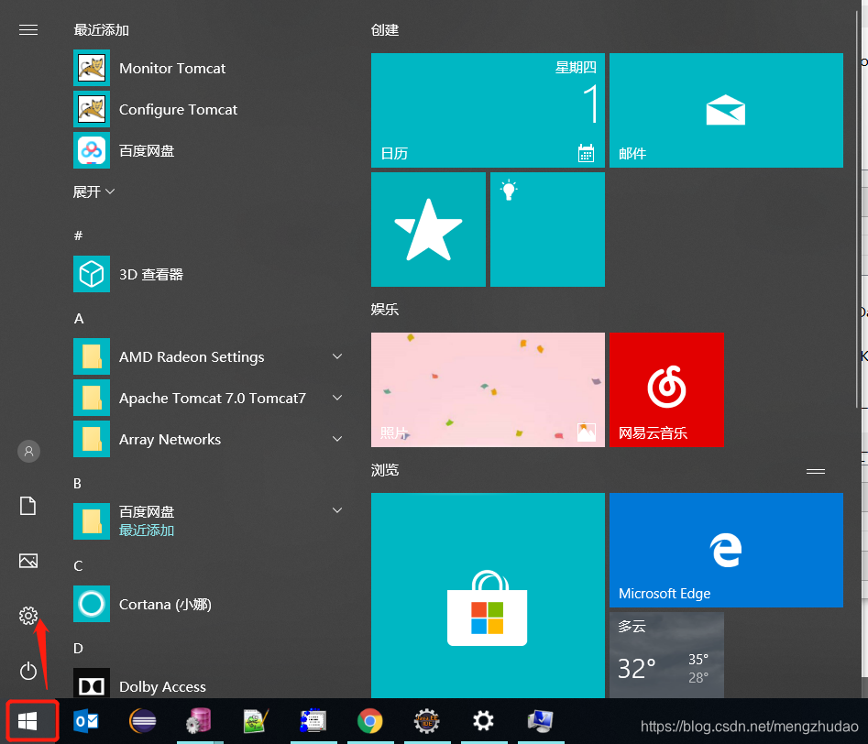This screenshot has width=868, height=744.
Task: Open the 邮件 mail tile
Action: coord(726,110)
